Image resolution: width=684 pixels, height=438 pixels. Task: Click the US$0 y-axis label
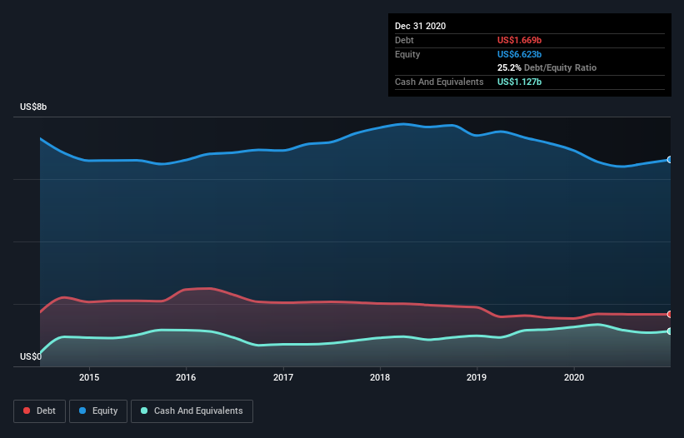(31, 356)
